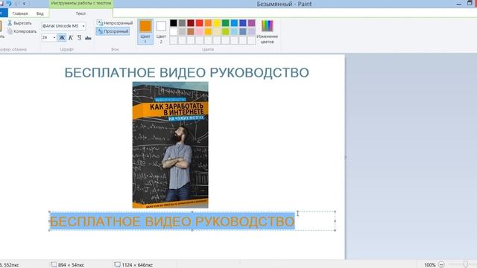The height and width of the screenshot is (268, 477).
Task: Click the Redo arrow in quick access toolbar
Action: pos(16,4)
